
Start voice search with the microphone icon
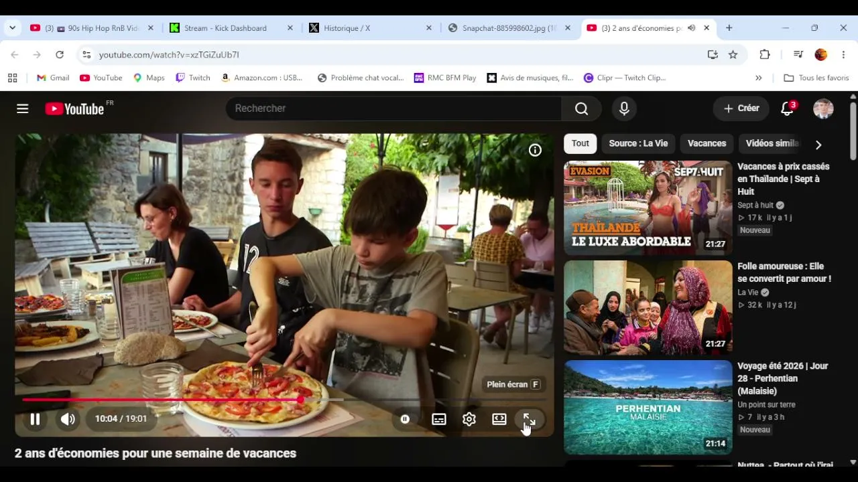click(624, 108)
